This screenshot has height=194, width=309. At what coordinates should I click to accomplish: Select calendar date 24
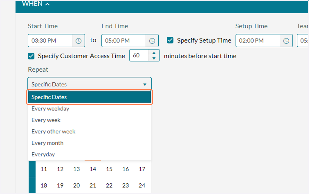click(142, 185)
